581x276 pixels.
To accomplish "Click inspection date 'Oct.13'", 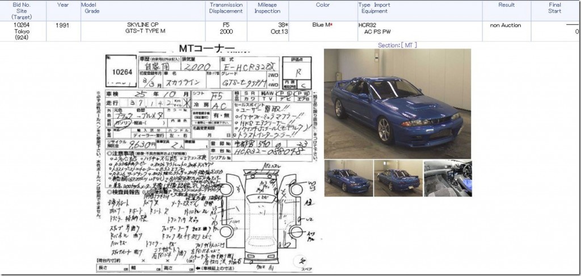I will pos(279,32).
